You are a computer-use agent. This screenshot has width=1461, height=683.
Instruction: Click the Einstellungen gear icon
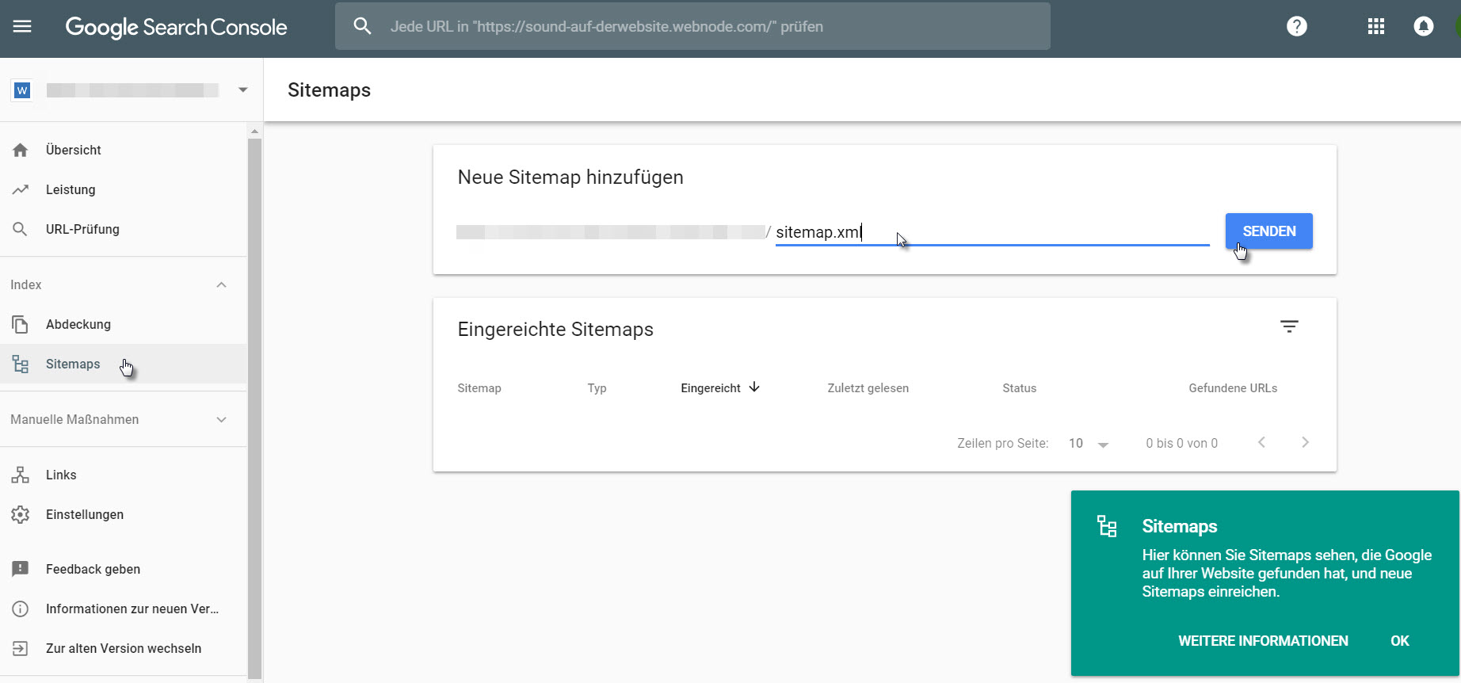click(x=21, y=514)
